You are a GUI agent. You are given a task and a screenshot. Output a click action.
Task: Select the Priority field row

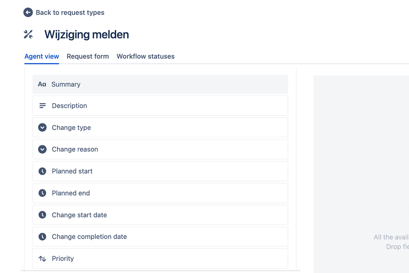[x=160, y=258]
